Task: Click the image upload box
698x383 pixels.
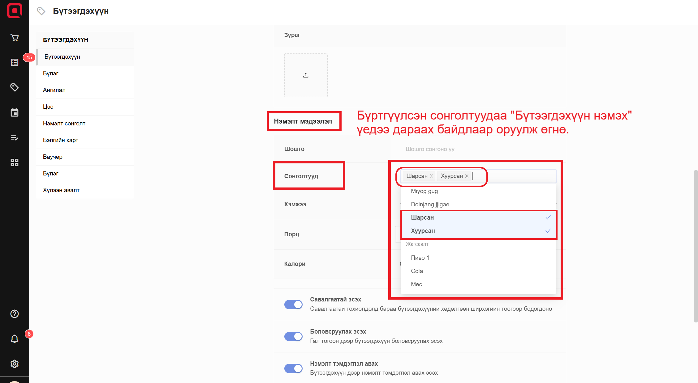Action: [x=306, y=75]
